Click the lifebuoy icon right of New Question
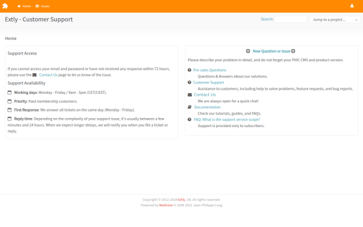Image resolution: width=363 pixels, height=227 pixels. pos(293,51)
